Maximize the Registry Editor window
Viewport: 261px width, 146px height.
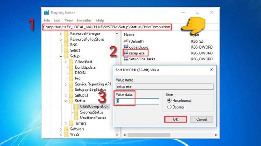point(197,13)
